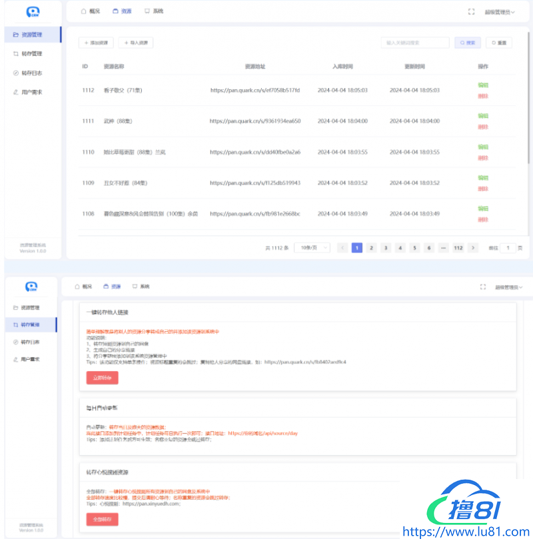This screenshot has height=539, width=533.
Task: Select 用户需求 in the upper window sidebar
Action: point(31,92)
